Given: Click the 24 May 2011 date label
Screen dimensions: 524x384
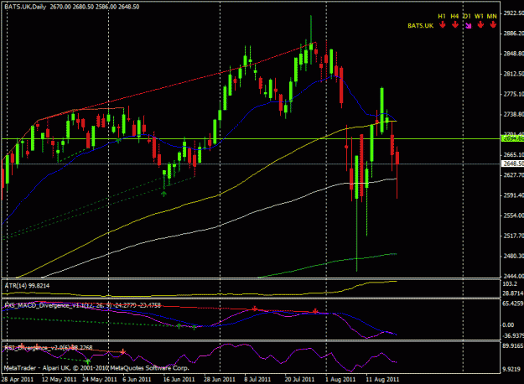Looking at the screenshot, I should click(100, 379).
